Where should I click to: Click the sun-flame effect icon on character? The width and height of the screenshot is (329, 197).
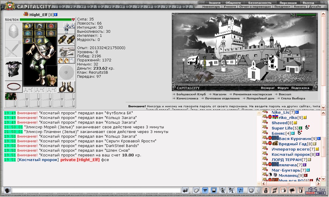[28, 26]
